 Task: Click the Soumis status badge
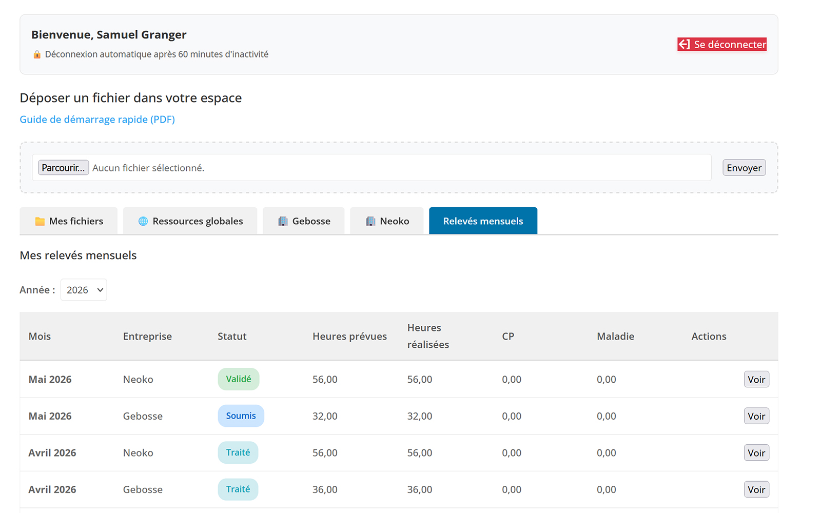pyautogui.click(x=241, y=416)
